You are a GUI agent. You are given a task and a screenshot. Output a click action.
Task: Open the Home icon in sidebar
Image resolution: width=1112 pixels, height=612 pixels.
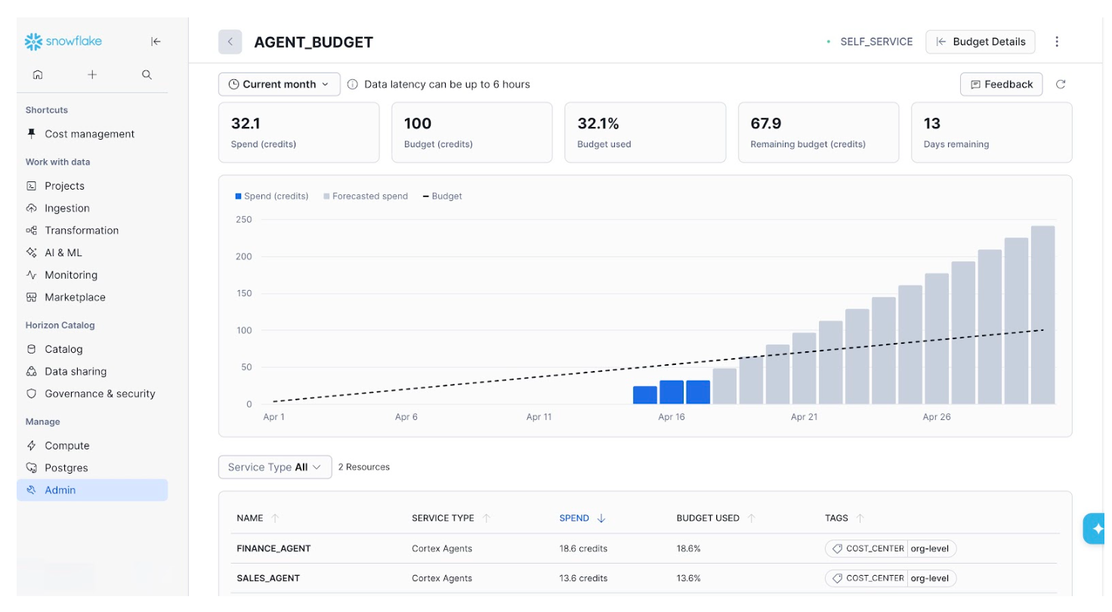(x=38, y=75)
